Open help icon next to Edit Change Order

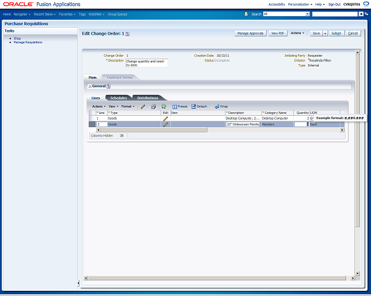point(128,34)
